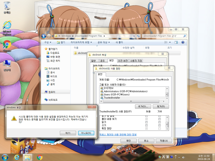Open the address bar history dropdown arrow
Viewport: 215px width, 161px height.
(x=134, y=36)
